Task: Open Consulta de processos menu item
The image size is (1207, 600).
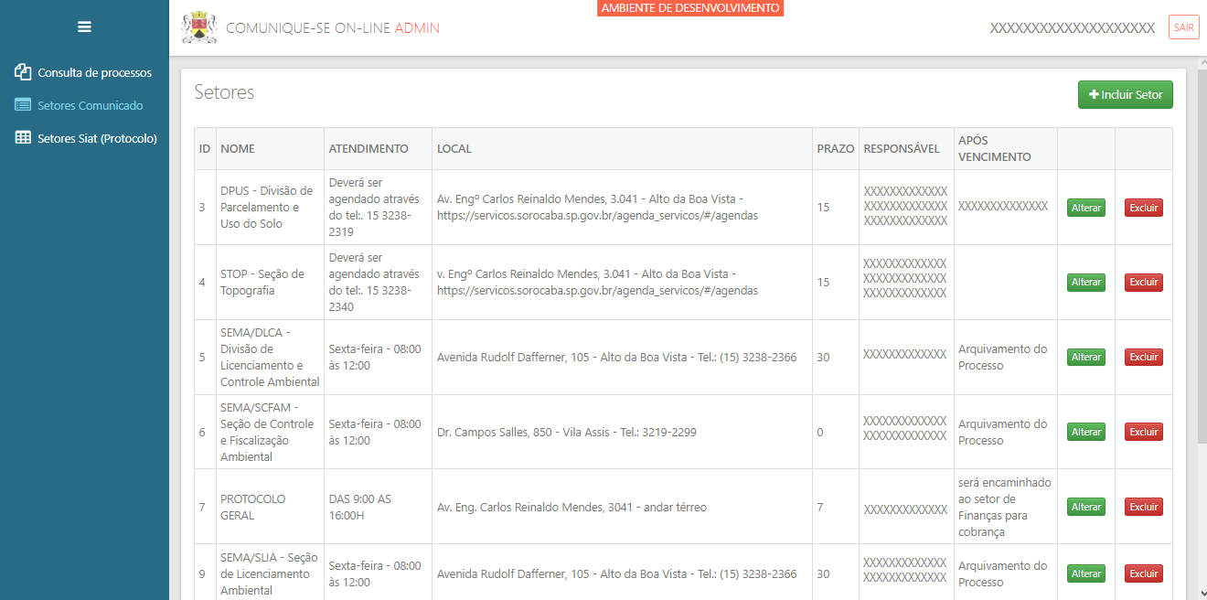Action: coord(84,72)
